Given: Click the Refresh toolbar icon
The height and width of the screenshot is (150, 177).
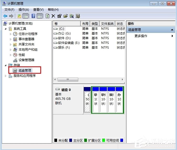Looking at the screenshot, I should click(48, 16).
